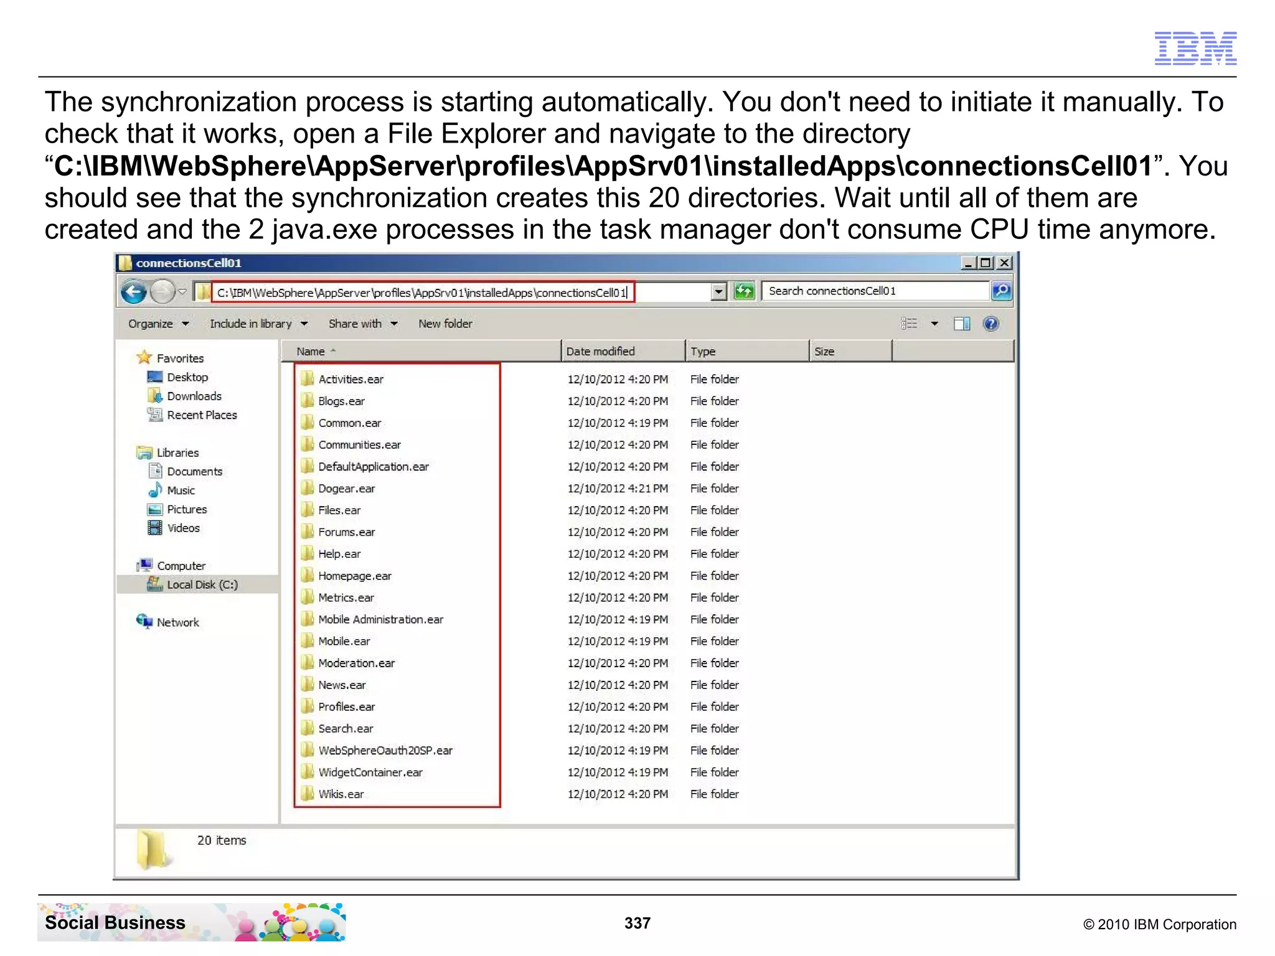The height and width of the screenshot is (956, 1275).
Task: Sort by the Name column header
Action: pos(421,351)
